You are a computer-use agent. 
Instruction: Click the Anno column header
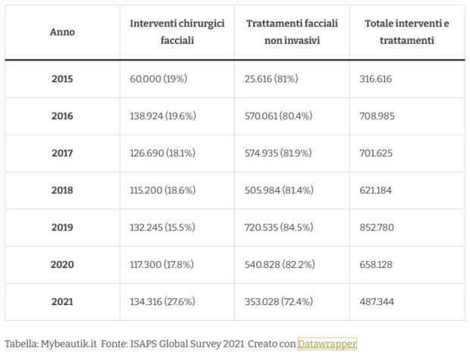pyautogui.click(x=62, y=32)
